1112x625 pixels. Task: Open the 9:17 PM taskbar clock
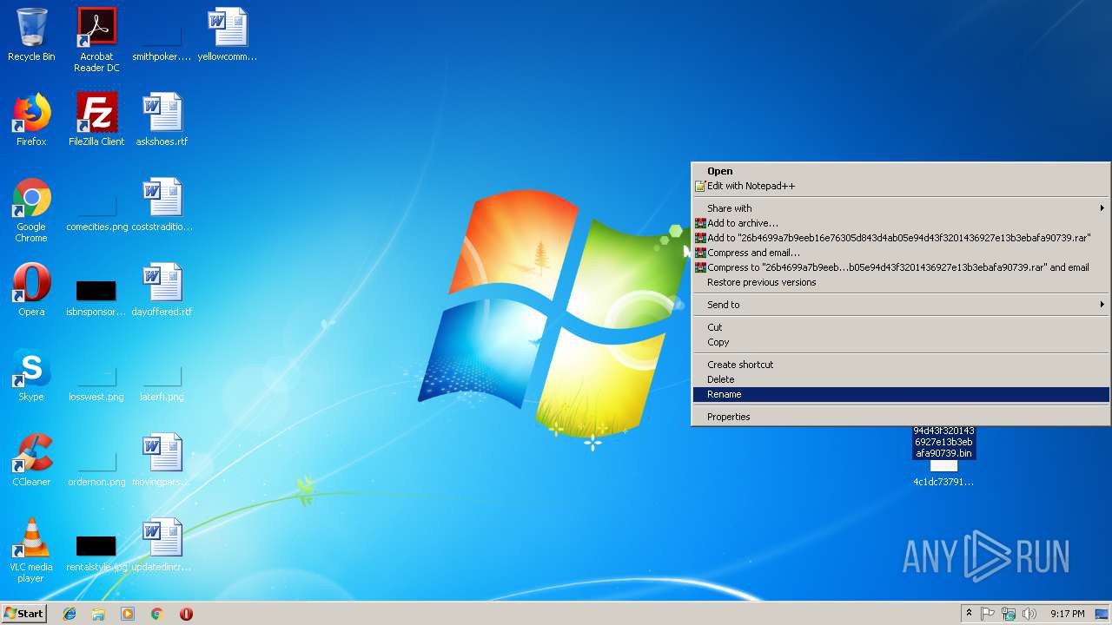coord(1067,614)
